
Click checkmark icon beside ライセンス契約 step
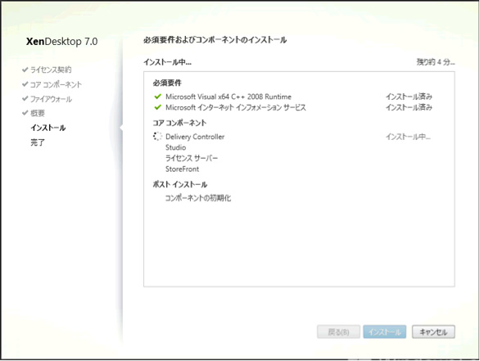coord(25,70)
